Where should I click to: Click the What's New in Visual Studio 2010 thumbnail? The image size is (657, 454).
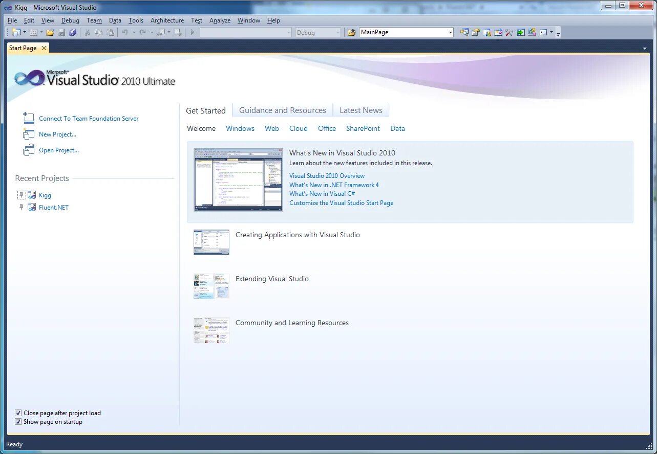tap(238, 180)
